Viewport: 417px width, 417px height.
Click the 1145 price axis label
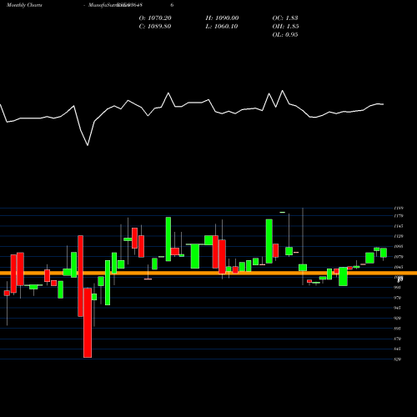coord(399,226)
